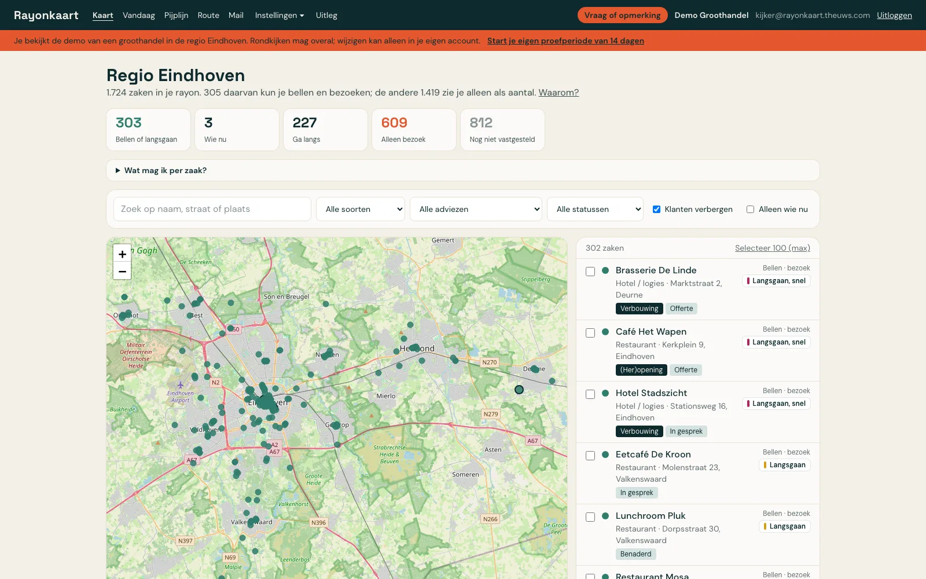Zoom out on the map
This screenshot has height=579, width=926.
pos(122,271)
